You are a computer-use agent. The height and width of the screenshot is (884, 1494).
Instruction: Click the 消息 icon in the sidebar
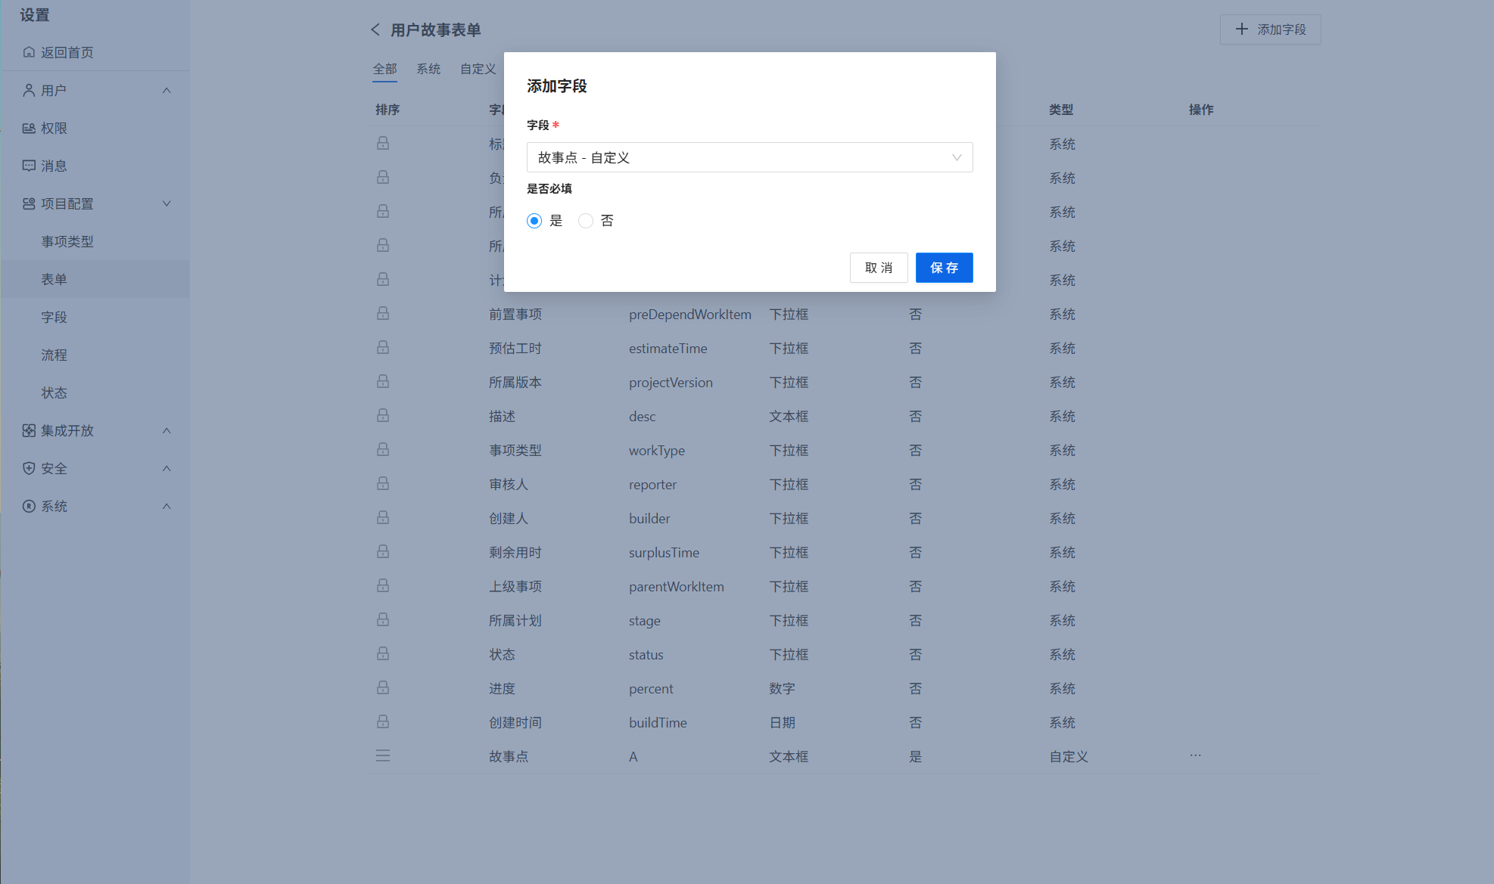tap(29, 166)
